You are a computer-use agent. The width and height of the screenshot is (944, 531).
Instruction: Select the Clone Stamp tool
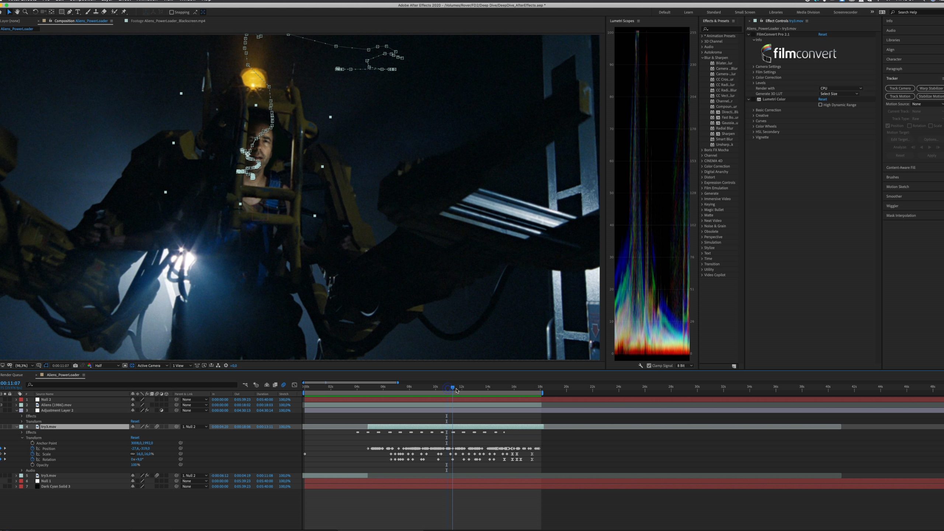click(x=96, y=12)
